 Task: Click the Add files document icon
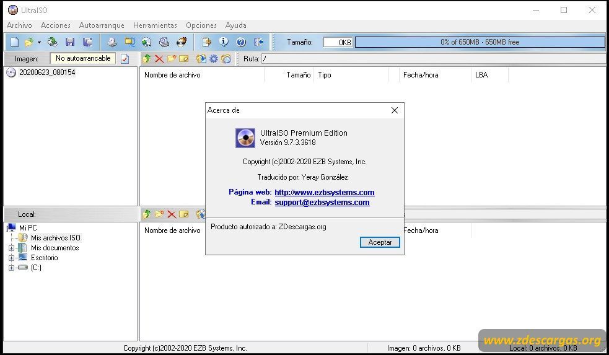pos(206,42)
